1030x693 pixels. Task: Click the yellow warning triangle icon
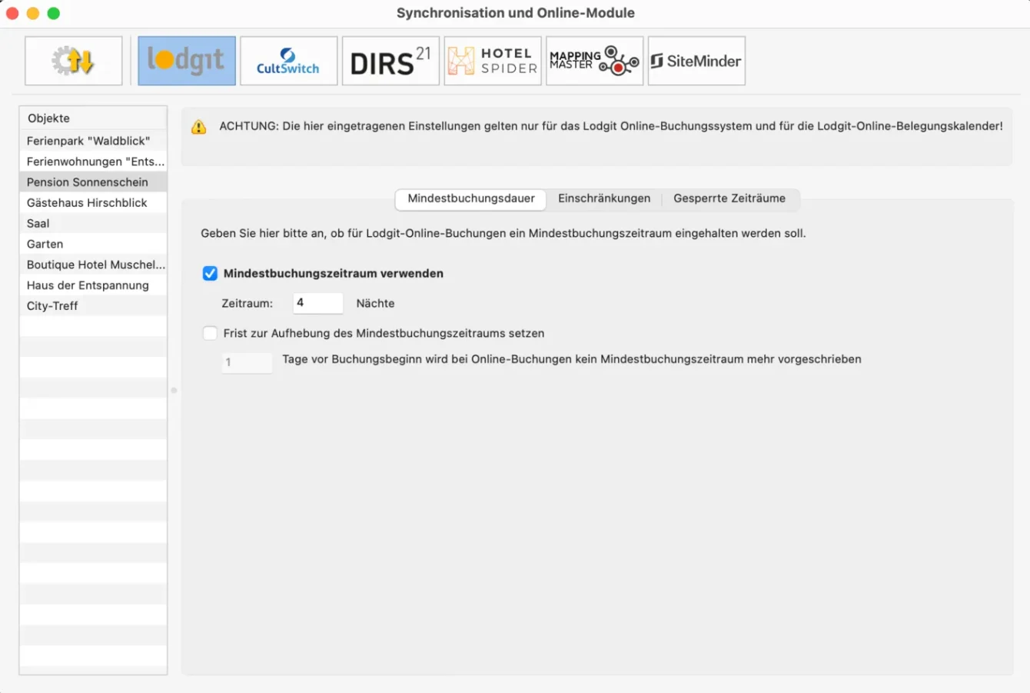(x=199, y=127)
